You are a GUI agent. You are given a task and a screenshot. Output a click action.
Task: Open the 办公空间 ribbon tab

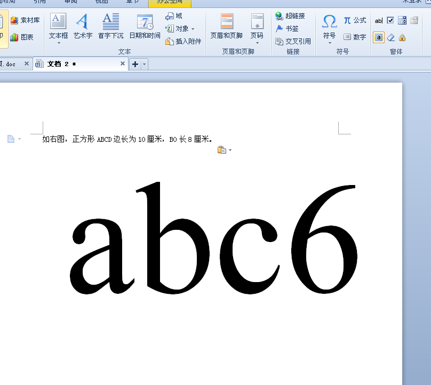pos(170,2)
